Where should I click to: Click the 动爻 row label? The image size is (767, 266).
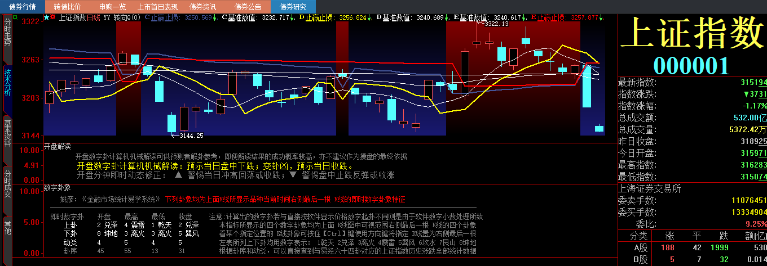tap(70, 242)
